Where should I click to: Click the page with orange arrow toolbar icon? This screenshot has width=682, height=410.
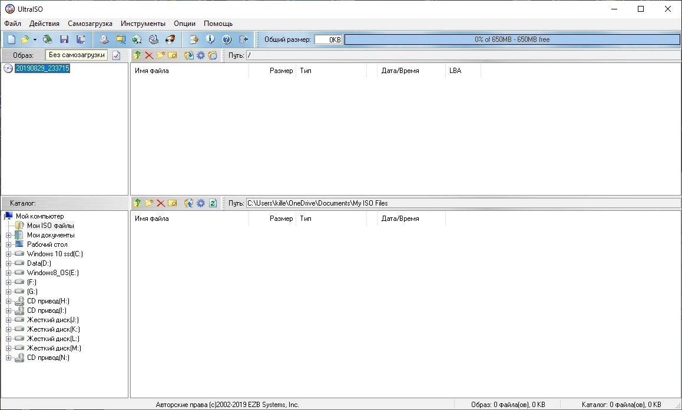tap(194, 39)
